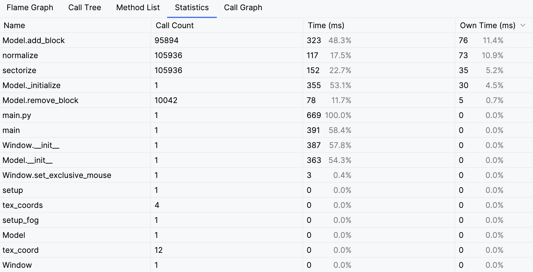Viewport: 533px width, 272px height.
Task: Select the normalize function row
Action: pyautogui.click(x=20, y=55)
